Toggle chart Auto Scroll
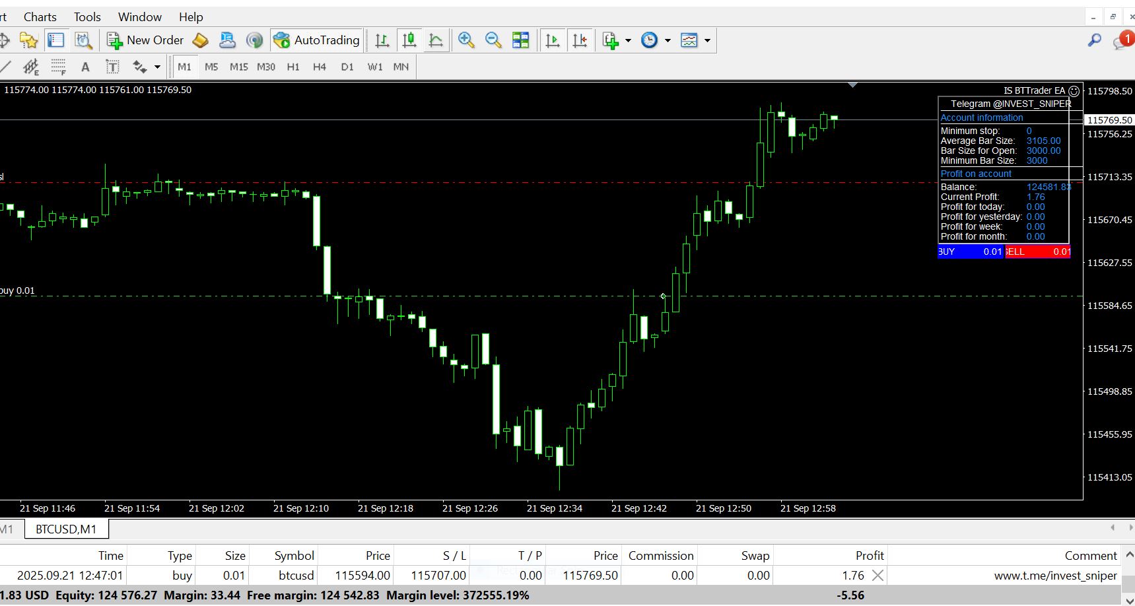This screenshot has width=1135, height=606. tap(553, 40)
